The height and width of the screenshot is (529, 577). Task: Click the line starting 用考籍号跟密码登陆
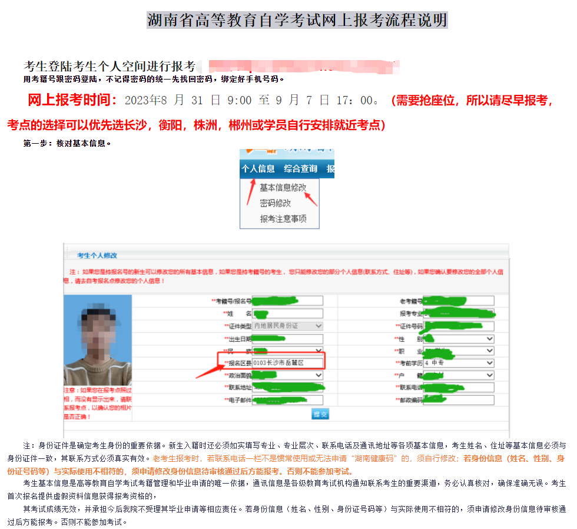coord(154,79)
